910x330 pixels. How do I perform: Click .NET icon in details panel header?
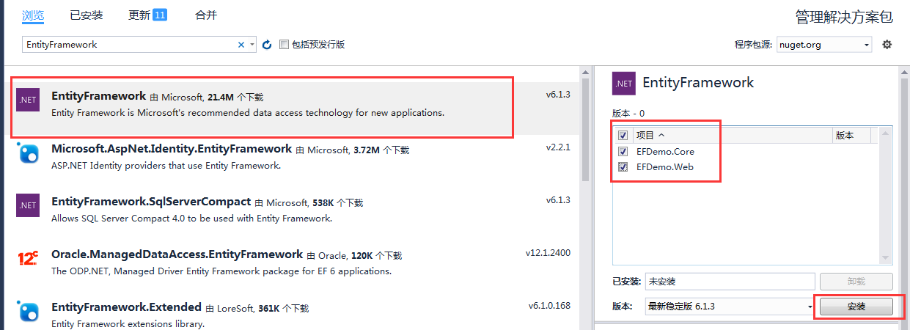pyautogui.click(x=624, y=84)
